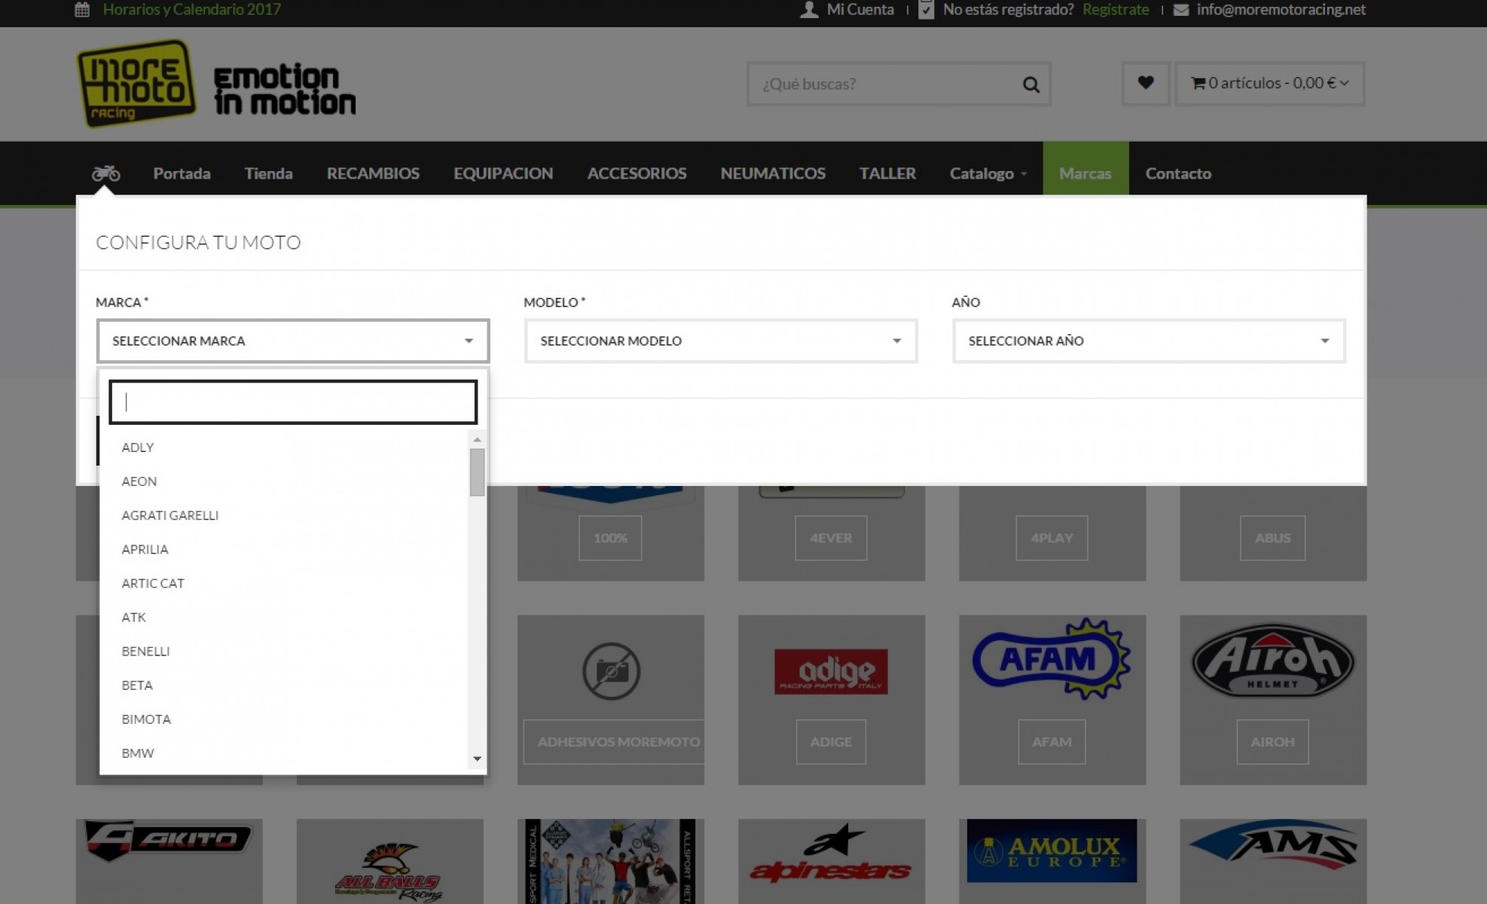Open the Marcas menu item
Image resolution: width=1487 pixels, height=904 pixels.
pos(1085,173)
